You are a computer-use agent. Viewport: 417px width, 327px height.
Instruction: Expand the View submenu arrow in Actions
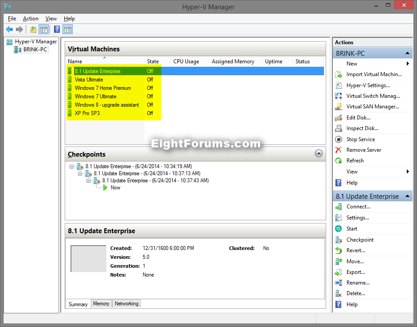coord(408,171)
